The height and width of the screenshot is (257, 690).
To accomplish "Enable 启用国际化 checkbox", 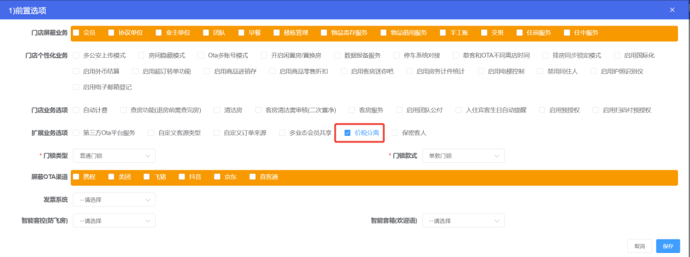I will coord(617,55).
